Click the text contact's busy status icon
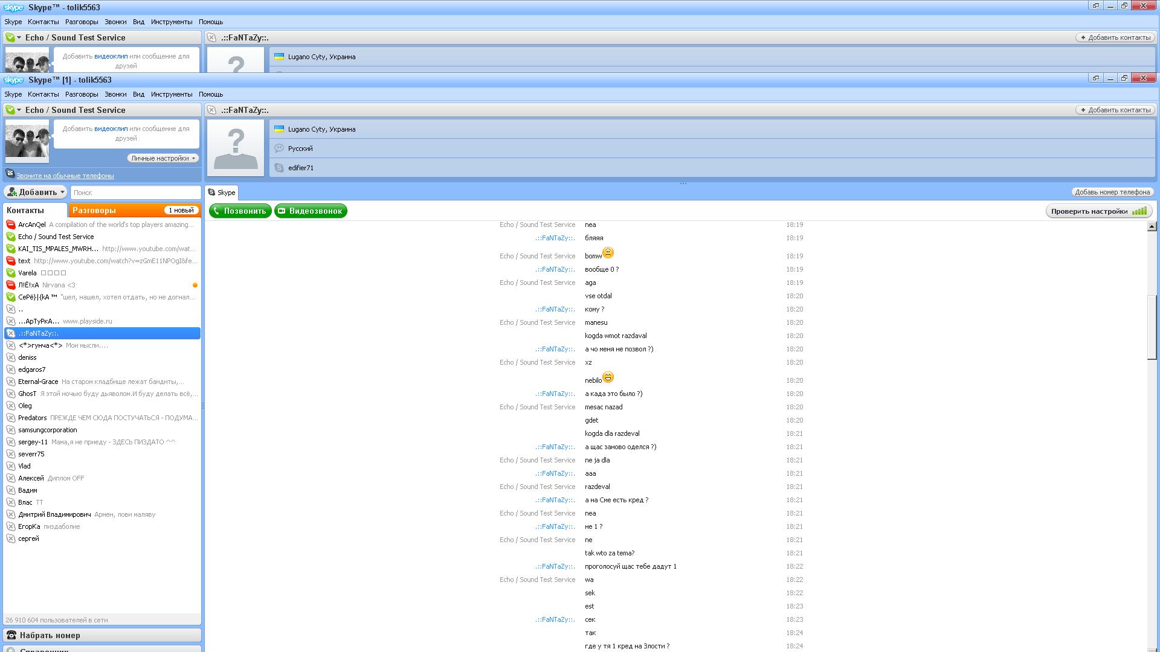This screenshot has width=1160, height=652. (11, 261)
